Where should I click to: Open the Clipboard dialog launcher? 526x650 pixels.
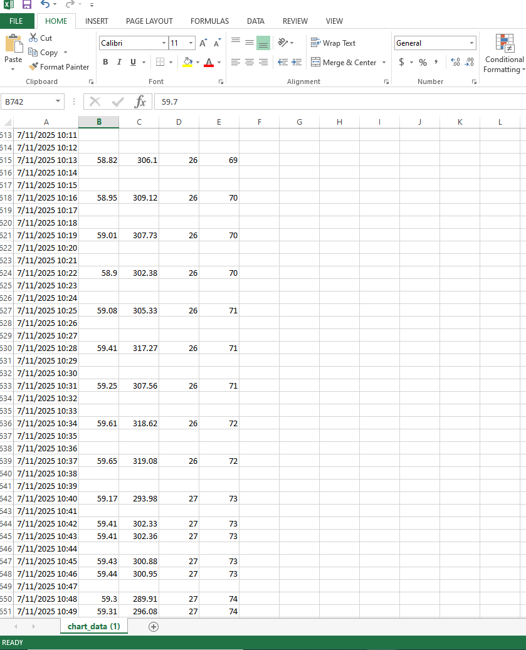click(x=91, y=82)
